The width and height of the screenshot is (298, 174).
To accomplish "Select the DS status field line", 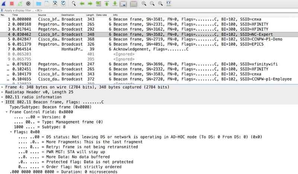I will tap(140, 137).
